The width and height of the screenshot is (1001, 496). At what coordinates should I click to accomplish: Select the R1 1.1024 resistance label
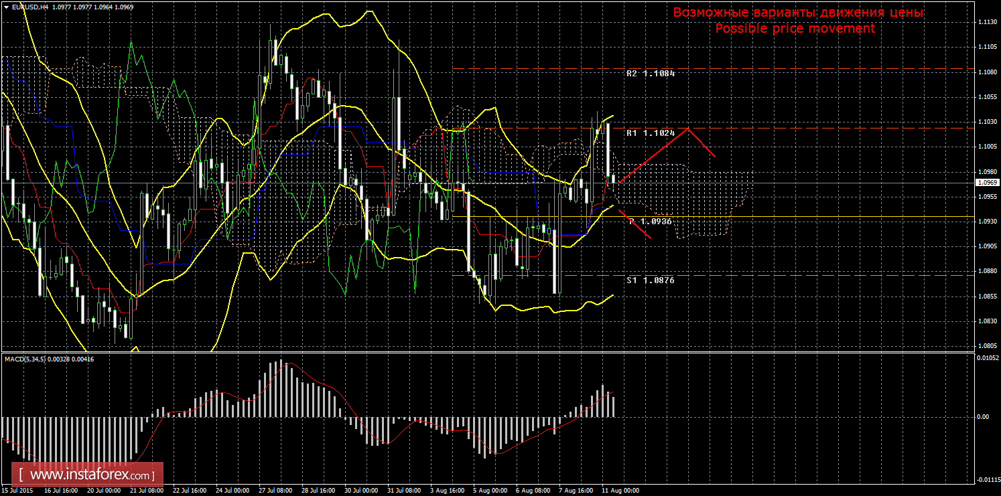(651, 133)
